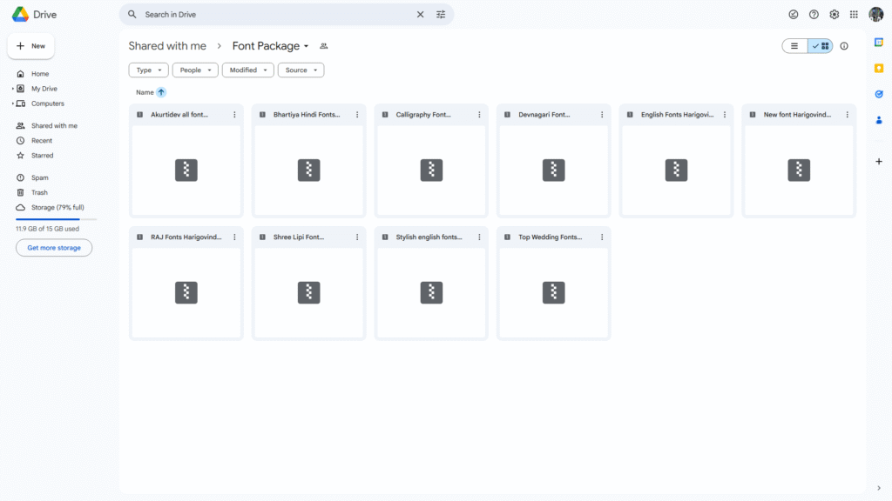Show the side panel chevron at bottom right
892x501 pixels.
879,488
